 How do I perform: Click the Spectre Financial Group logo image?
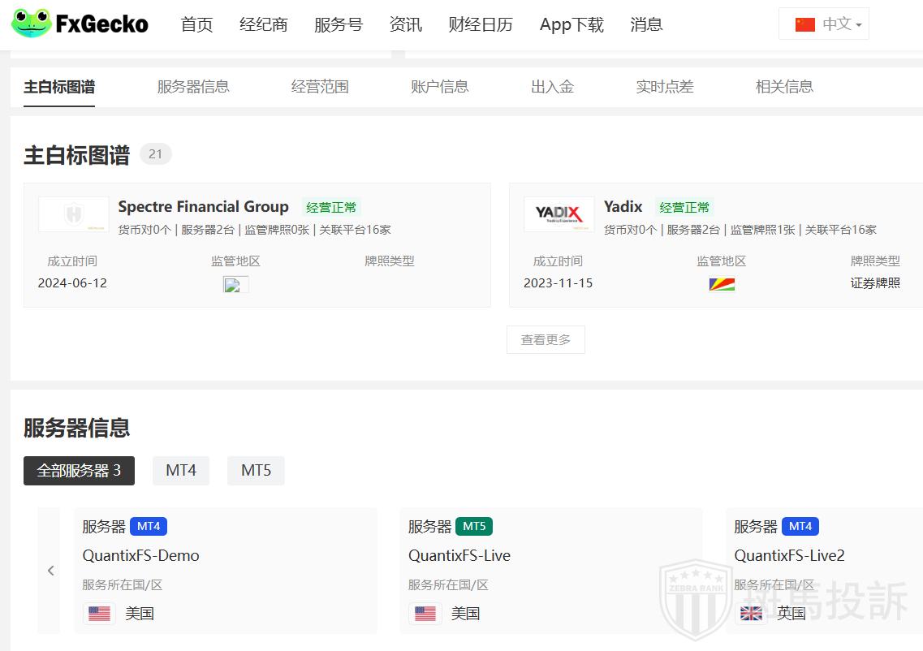click(x=73, y=214)
